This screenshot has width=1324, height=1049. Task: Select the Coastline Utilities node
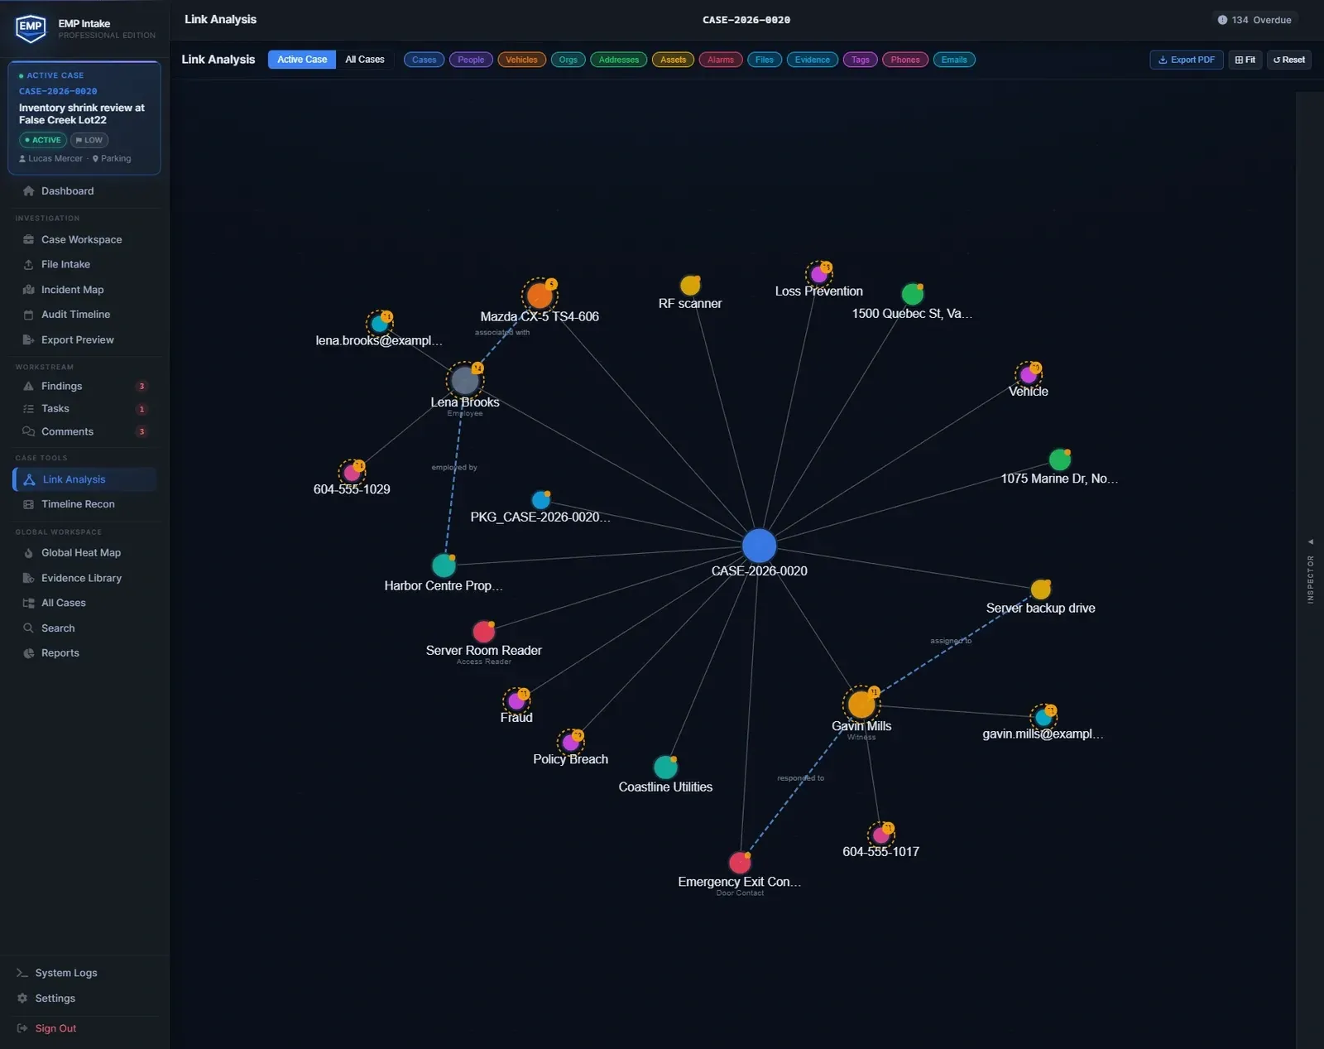pos(665,767)
